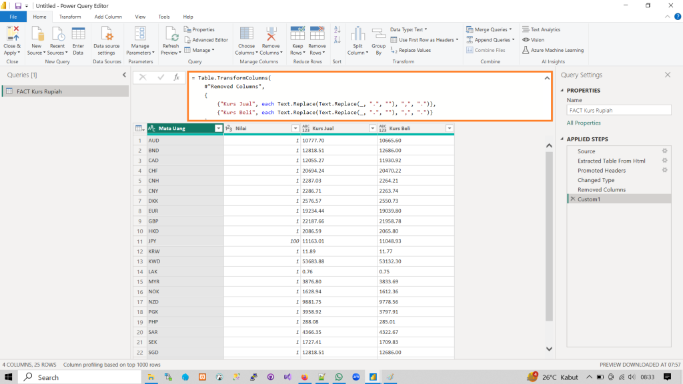Open the Merge Queries dropdown
Image resolution: width=683 pixels, height=384 pixels.
click(x=510, y=29)
